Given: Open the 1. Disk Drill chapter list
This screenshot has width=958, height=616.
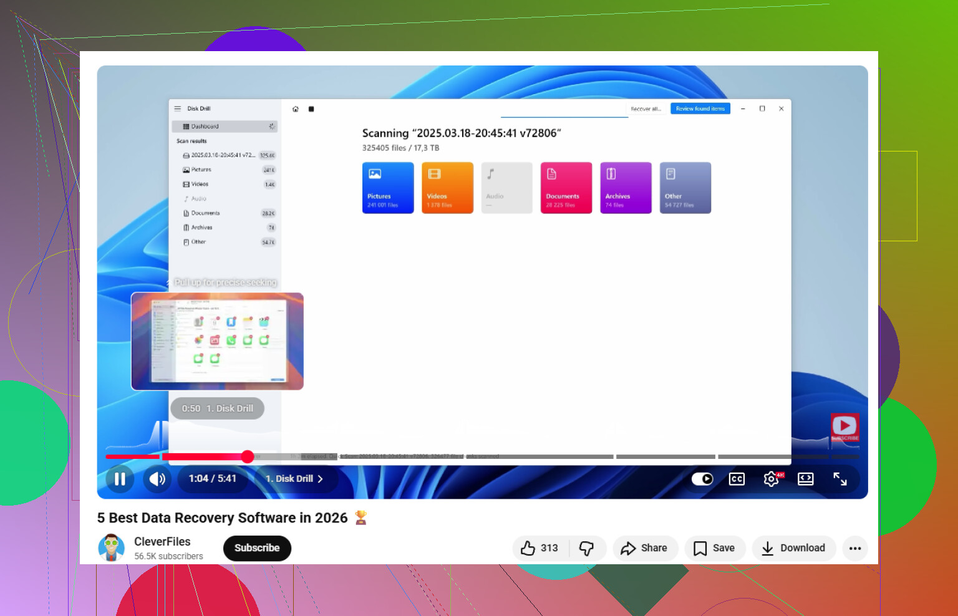Looking at the screenshot, I should 294,479.
